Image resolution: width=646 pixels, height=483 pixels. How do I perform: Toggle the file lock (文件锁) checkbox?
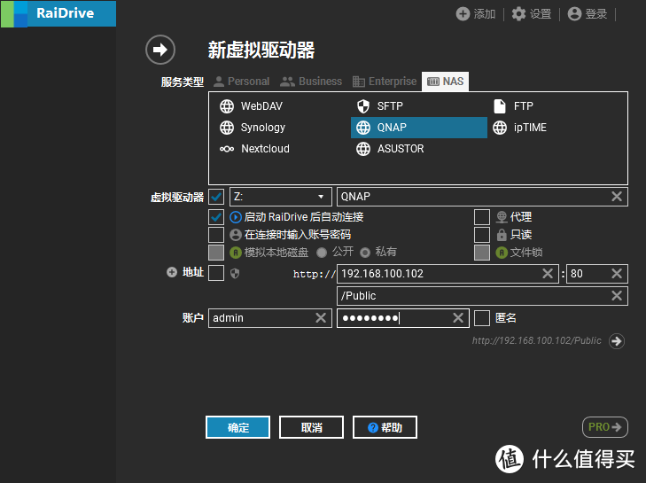pos(482,253)
